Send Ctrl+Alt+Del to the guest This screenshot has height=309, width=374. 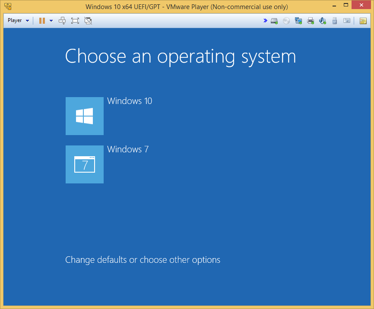(62, 20)
